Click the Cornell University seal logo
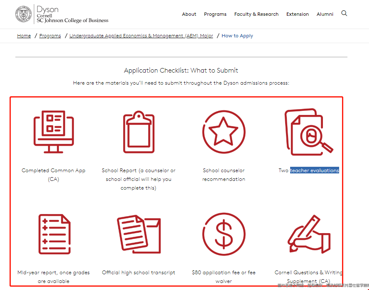Viewport: 369px width, 290px height. 24,14
